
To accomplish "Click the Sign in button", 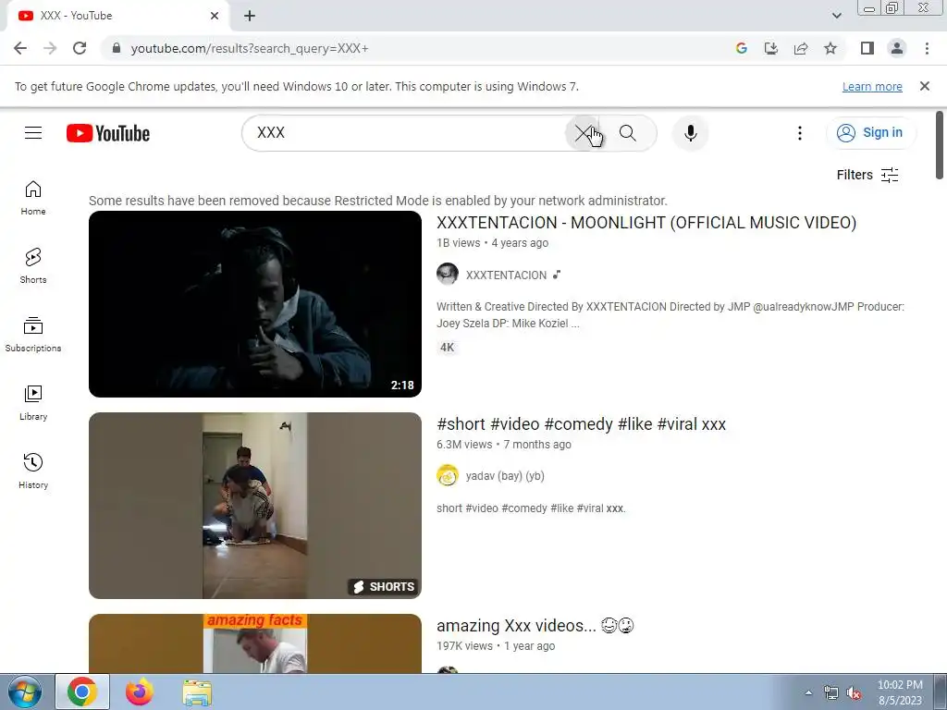I will click(870, 133).
